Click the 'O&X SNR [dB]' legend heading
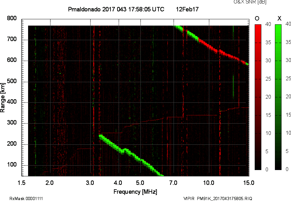The image size is (291, 201). click(x=250, y=2)
